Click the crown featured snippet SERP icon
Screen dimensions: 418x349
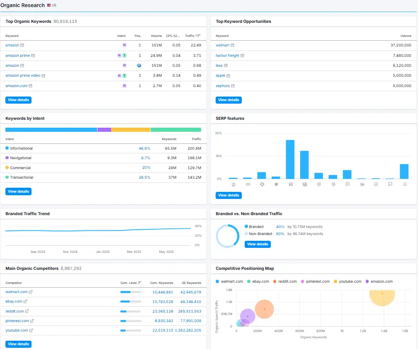(x=233, y=184)
